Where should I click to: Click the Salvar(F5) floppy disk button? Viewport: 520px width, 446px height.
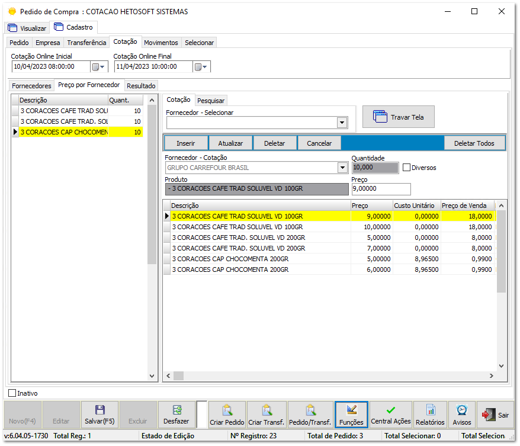pos(99,415)
